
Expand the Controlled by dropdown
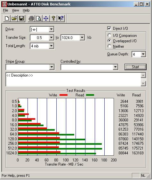point(115,67)
